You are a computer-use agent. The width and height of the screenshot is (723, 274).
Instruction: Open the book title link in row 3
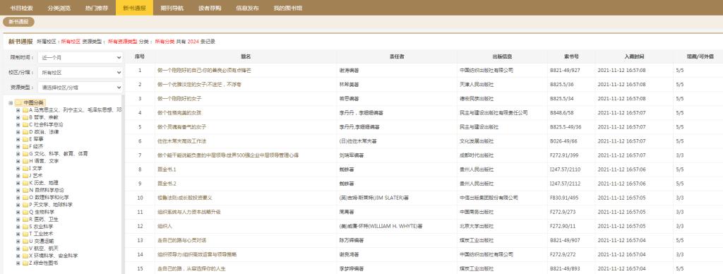(x=179, y=99)
